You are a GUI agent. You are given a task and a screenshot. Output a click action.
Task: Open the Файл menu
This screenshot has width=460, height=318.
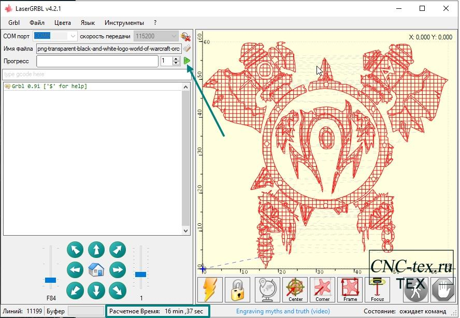(x=37, y=23)
